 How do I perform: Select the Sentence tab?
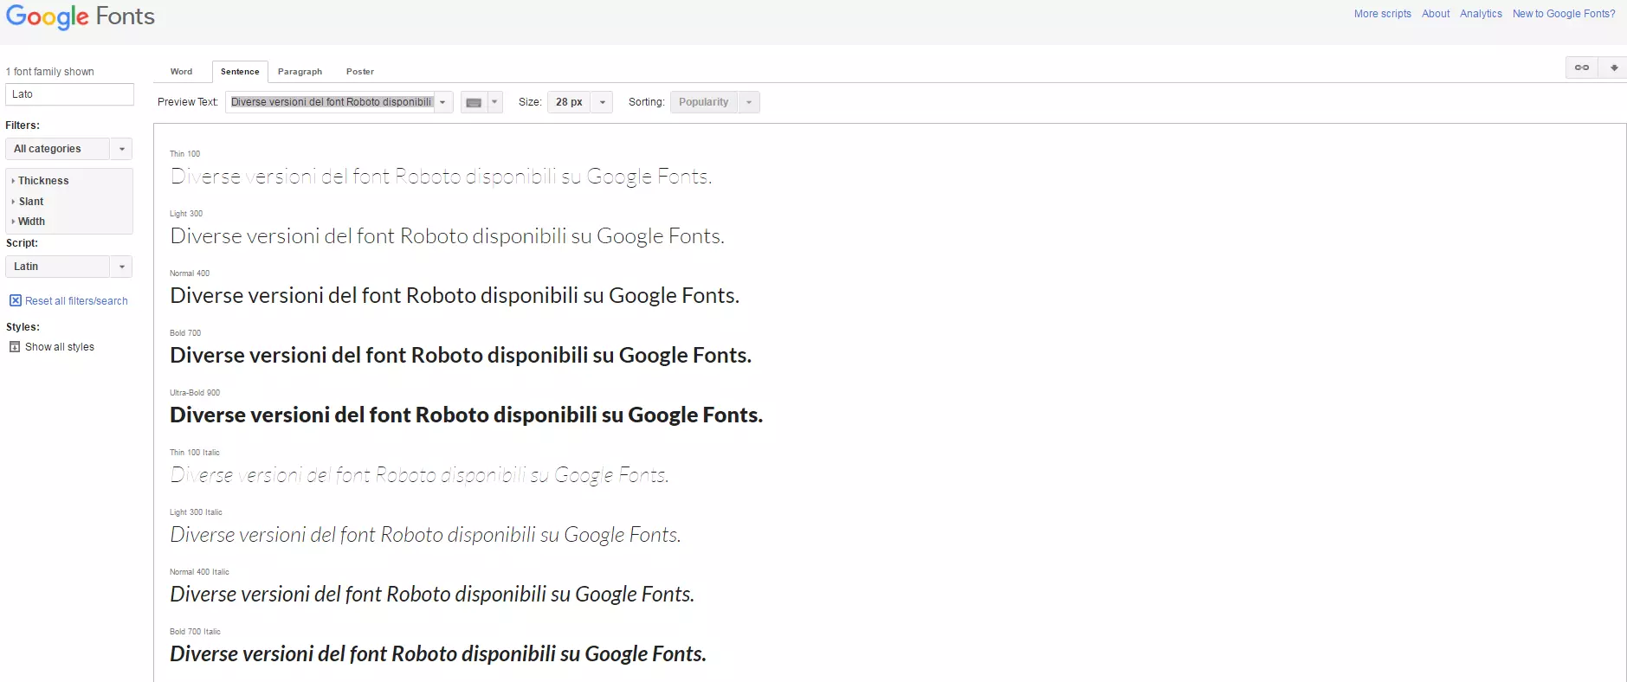[240, 72]
